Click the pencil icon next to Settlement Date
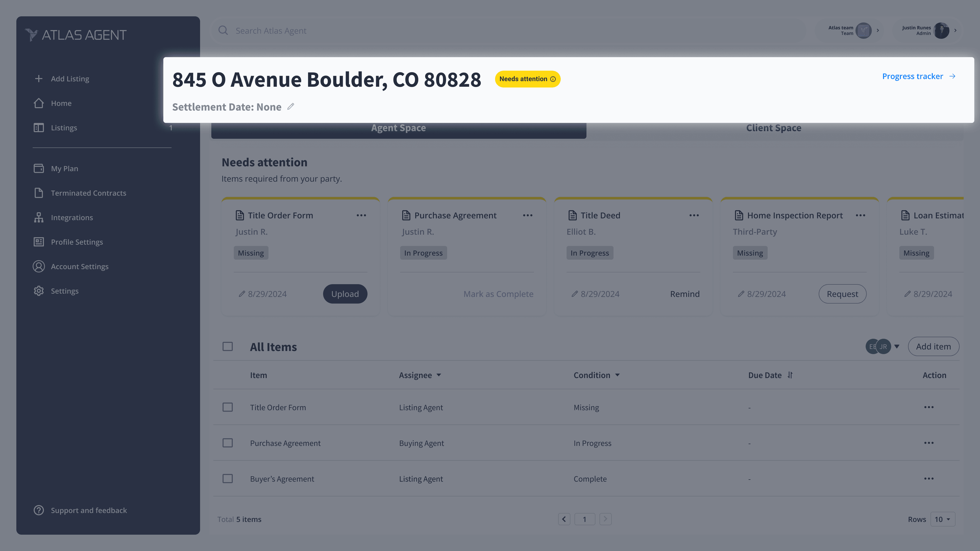This screenshot has width=980, height=551. coord(291,106)
